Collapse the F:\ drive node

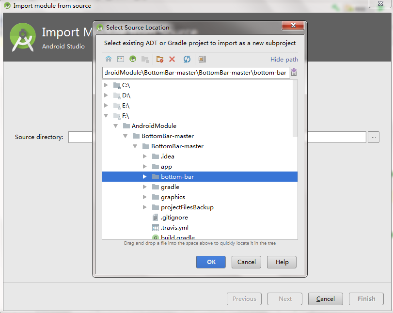106,116
